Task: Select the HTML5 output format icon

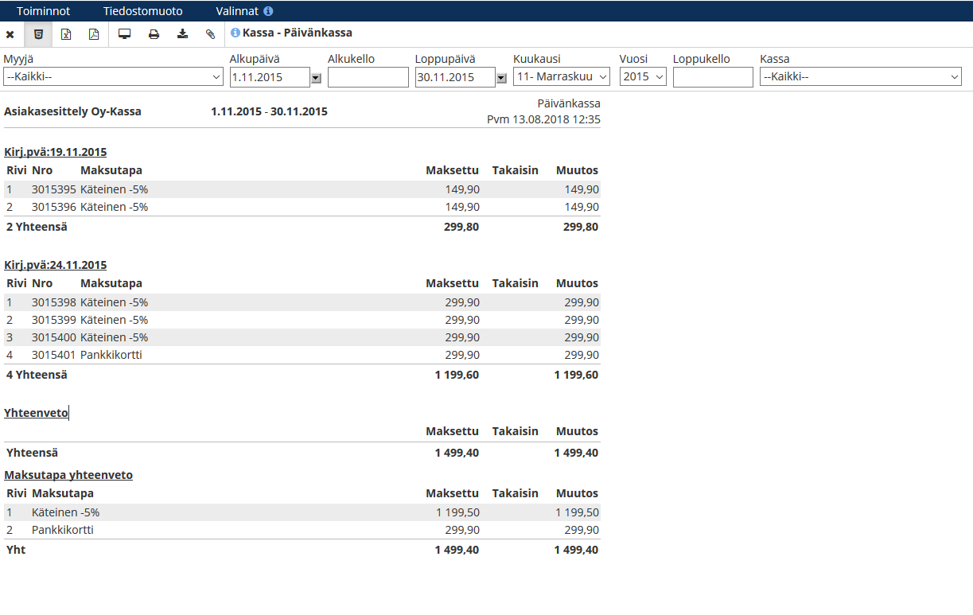Action: point(38,34)
